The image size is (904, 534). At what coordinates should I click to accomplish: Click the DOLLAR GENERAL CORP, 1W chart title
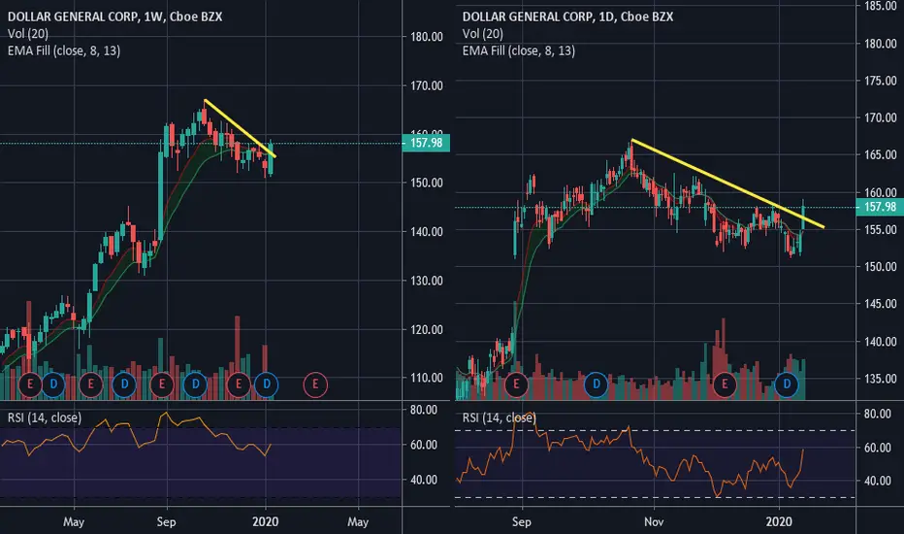[x=114, y=17]
